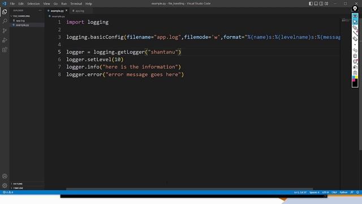This screenshot has height=204, width=362.
Task: Open the Selection menu
Action: click(x=33, y=4)
